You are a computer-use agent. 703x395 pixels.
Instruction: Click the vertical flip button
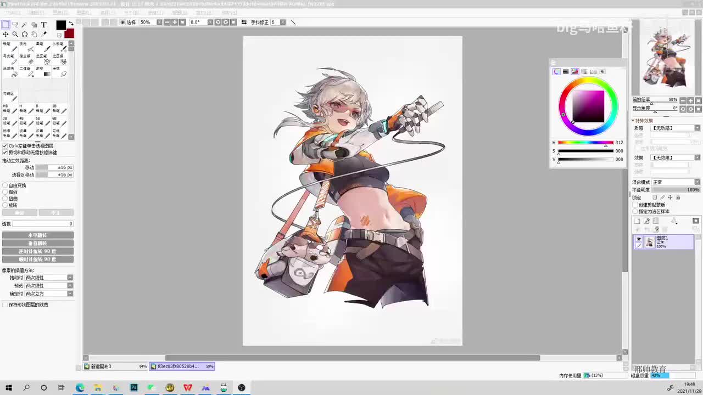(38, 243)
